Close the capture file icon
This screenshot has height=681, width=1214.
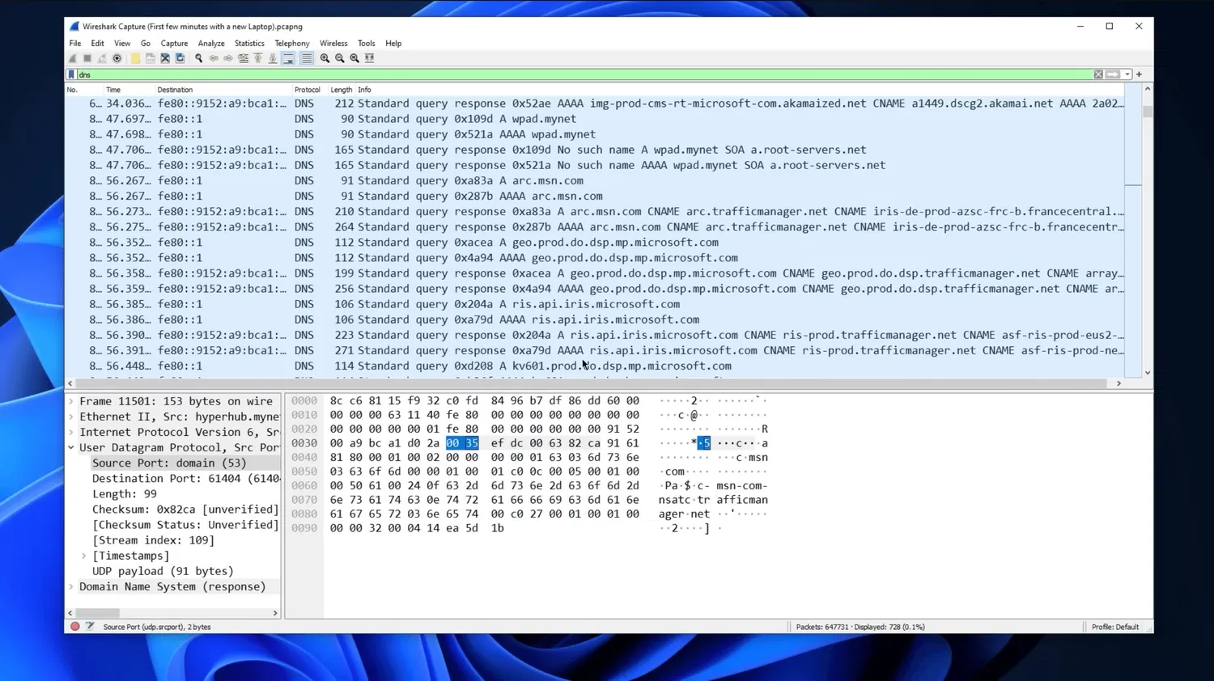[x=165, y=58]
